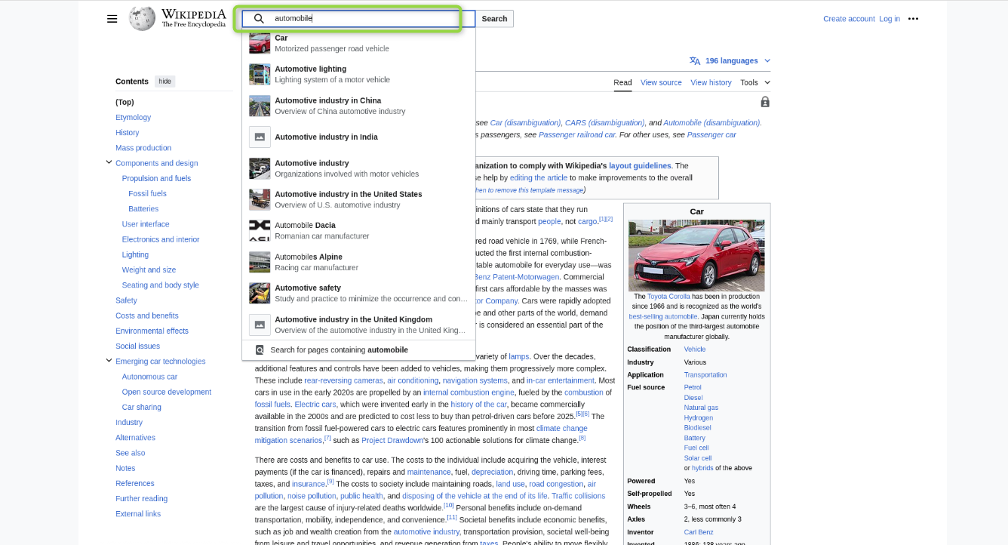
Task: Open the three-dot personal tools menu
Action: click(913, 19)
